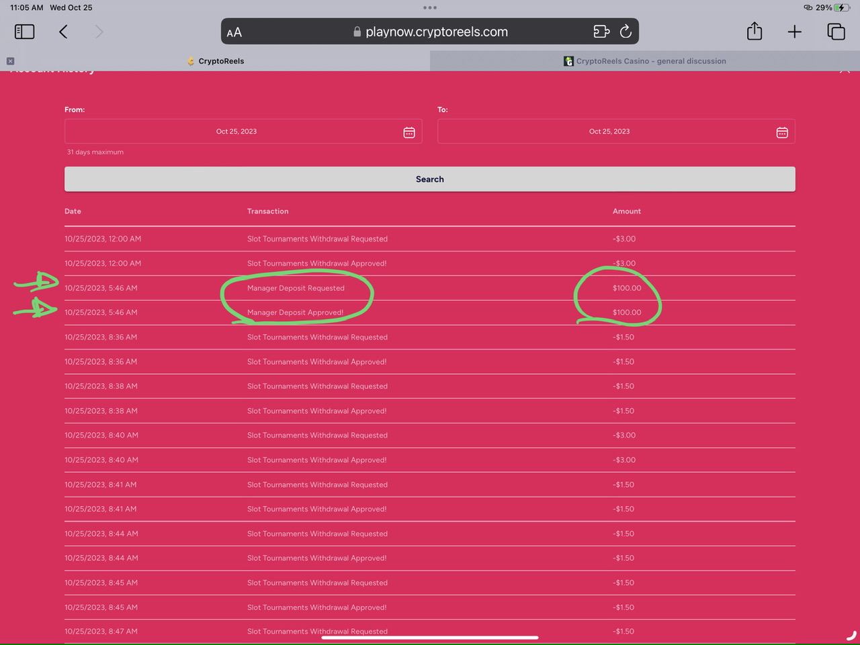Viewport: 860px width, 645px height.
Task: Switch to CryptoReels Casino general discussion tab
Action: pos(645,61)
